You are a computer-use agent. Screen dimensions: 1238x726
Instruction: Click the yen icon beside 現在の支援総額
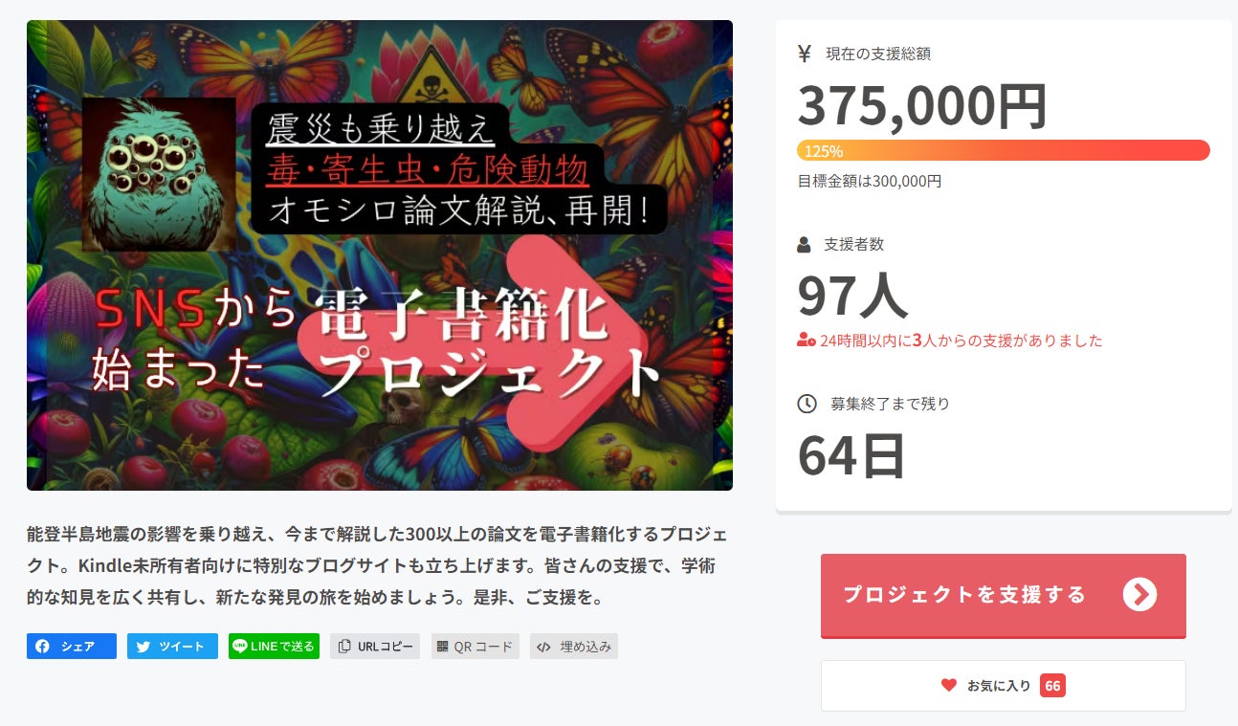805,54
